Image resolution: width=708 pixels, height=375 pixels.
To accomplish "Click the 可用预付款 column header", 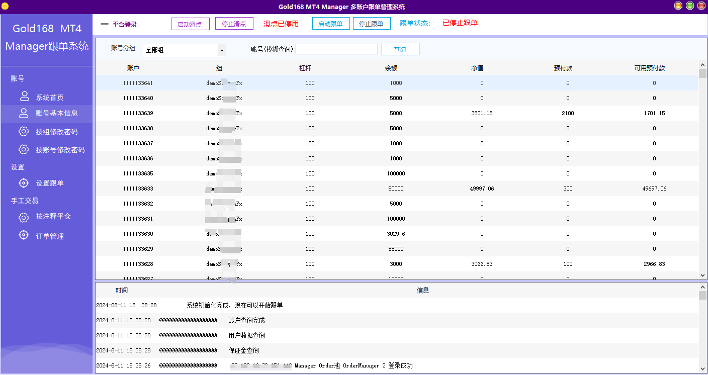I will click(650, 68).
